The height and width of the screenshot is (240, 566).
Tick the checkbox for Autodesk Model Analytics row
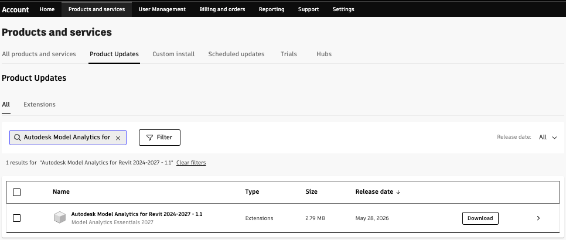click(x=16, y=218)
